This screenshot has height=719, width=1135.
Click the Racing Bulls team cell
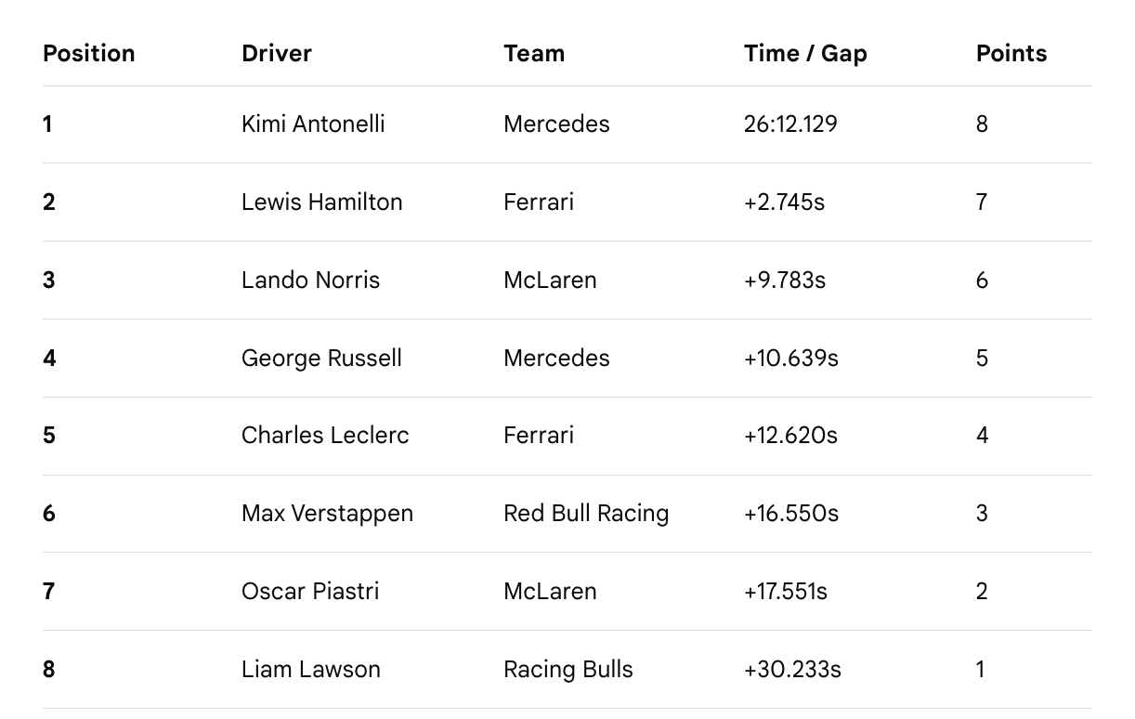pos(568,670)
